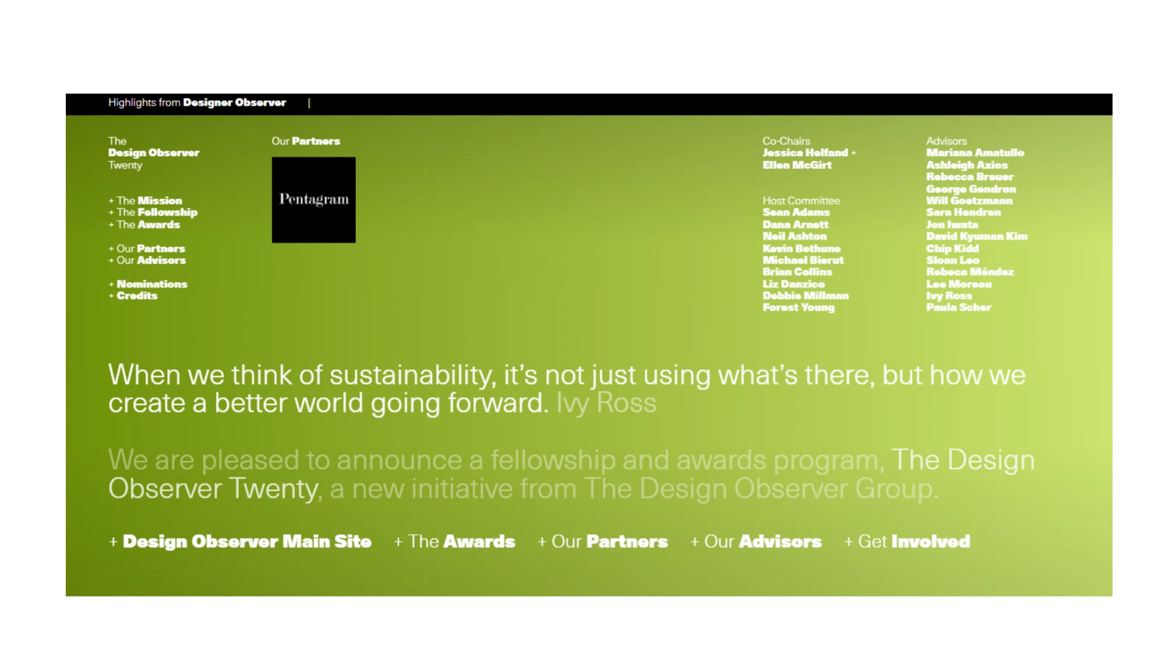This screenshot has height=654, width=1165.
Task: Select Debbie Millman from Host Committee
Action: click(x=806, y=296)
